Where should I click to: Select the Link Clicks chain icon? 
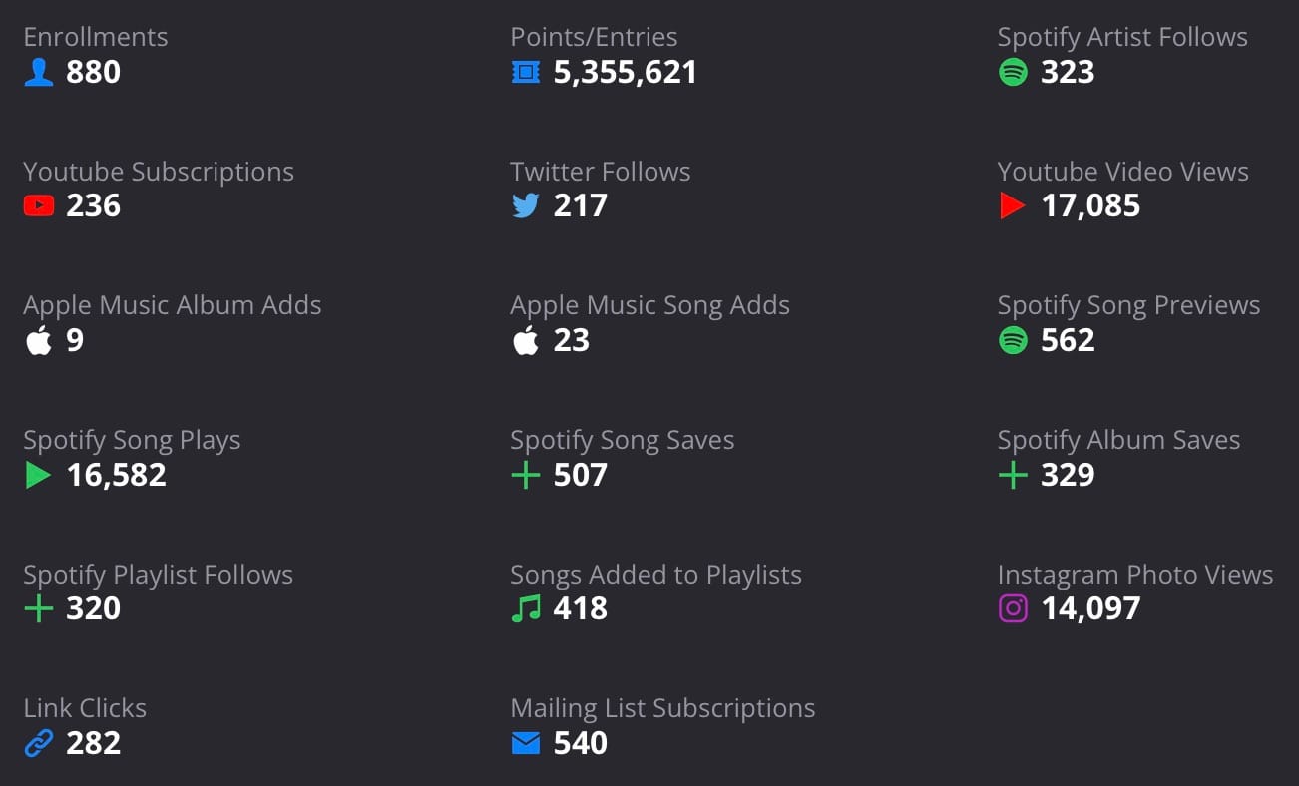tap(38, 743)
